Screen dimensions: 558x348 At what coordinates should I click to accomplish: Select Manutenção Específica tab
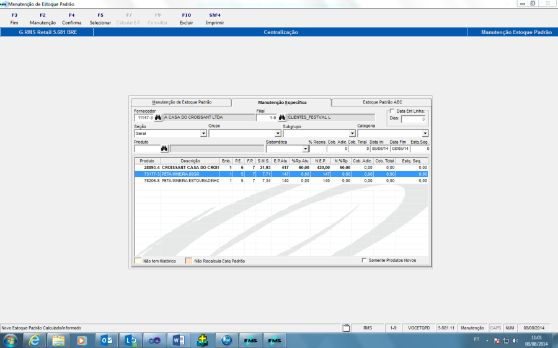(282, 102)
